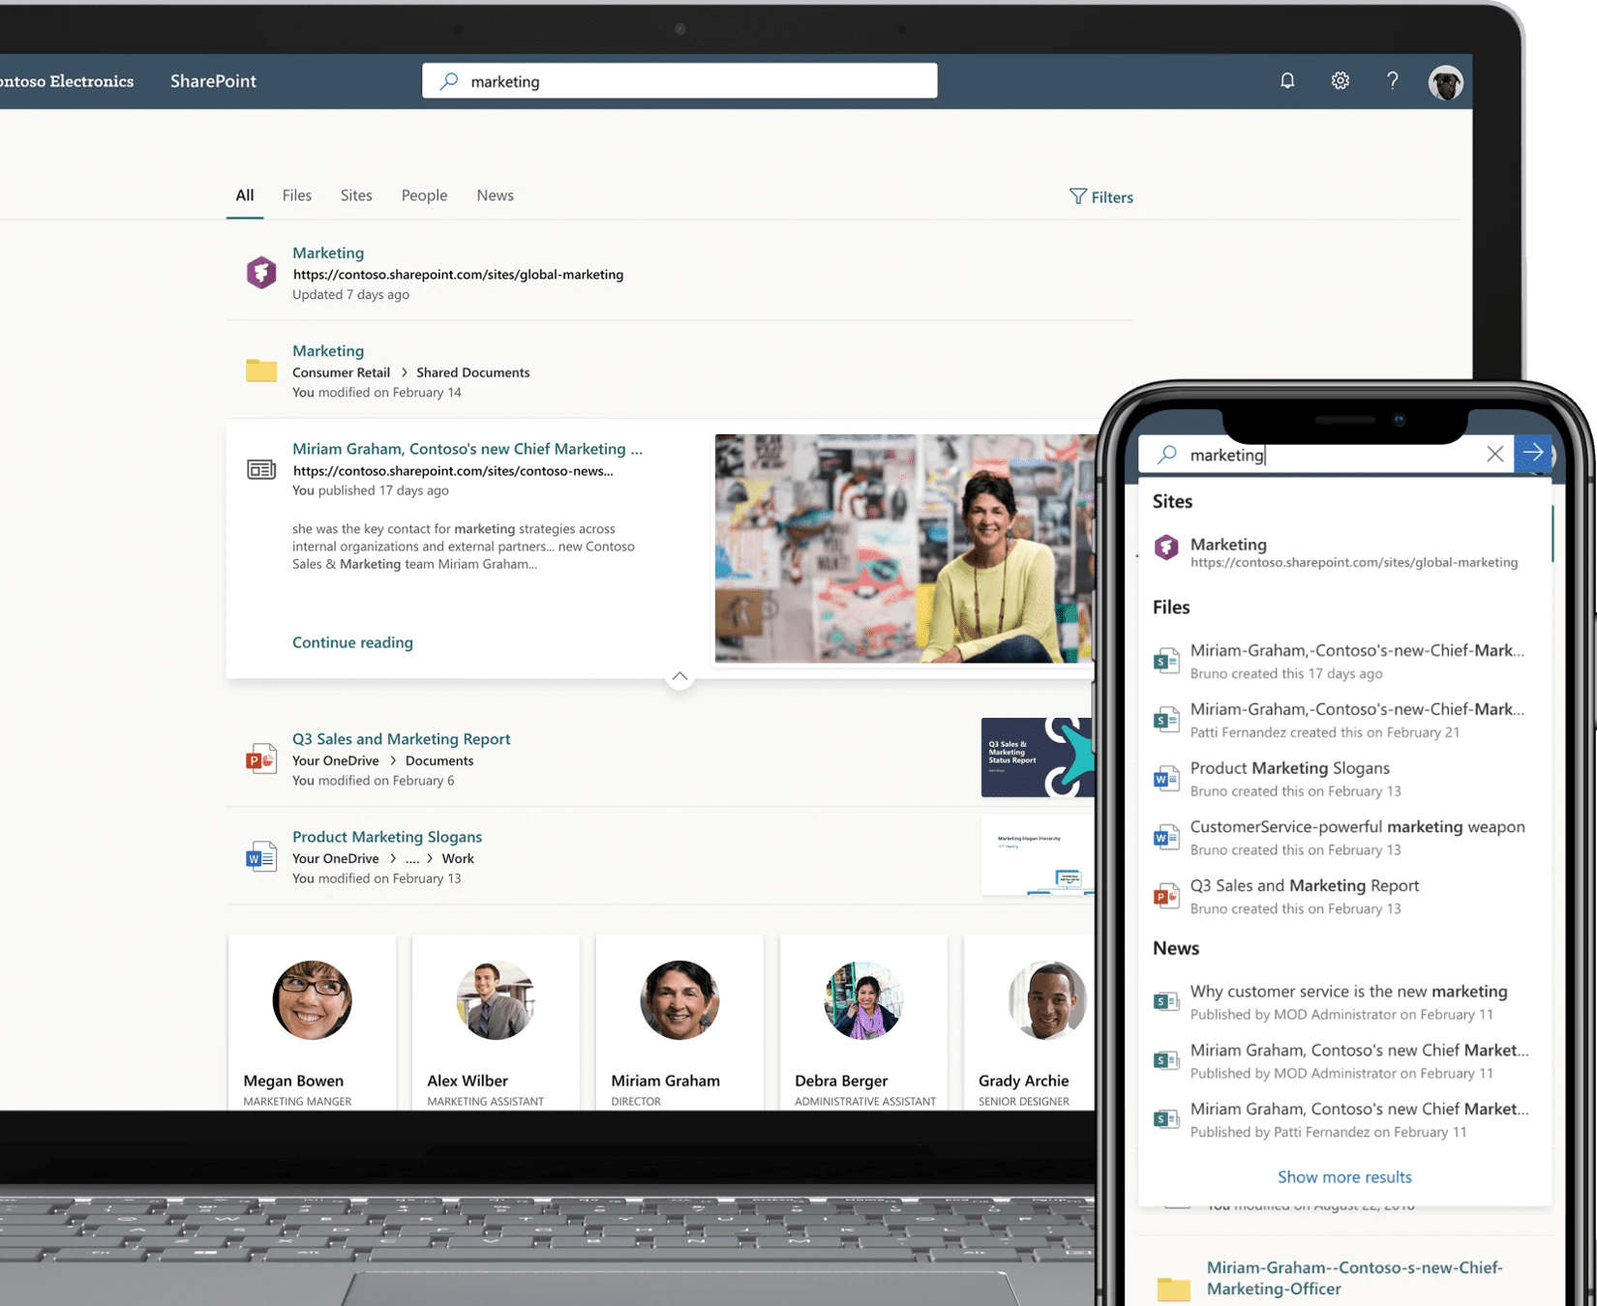This screenshot has width=1597, height=1306.
Task: Click news icon for Patti Fernandez February 11 article
Action: pyautogui.click(x=1166, y=1119)
